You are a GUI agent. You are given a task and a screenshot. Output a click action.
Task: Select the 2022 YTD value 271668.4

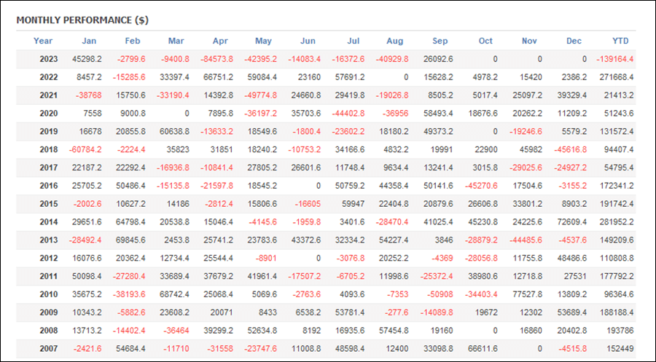tap(617, 77)
